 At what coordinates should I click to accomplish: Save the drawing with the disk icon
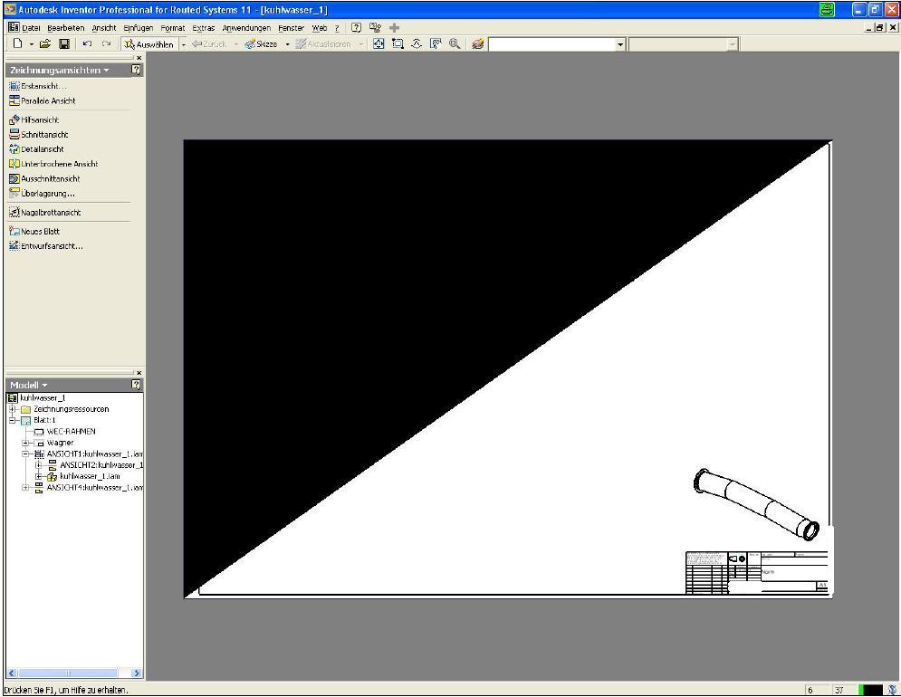point(64,44)
